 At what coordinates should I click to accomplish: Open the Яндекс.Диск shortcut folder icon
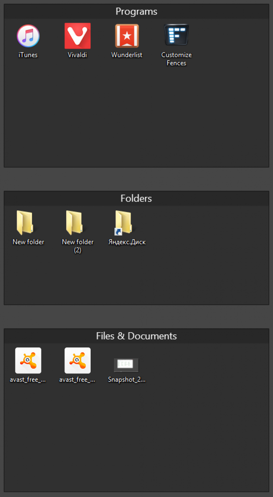[124, 223]
